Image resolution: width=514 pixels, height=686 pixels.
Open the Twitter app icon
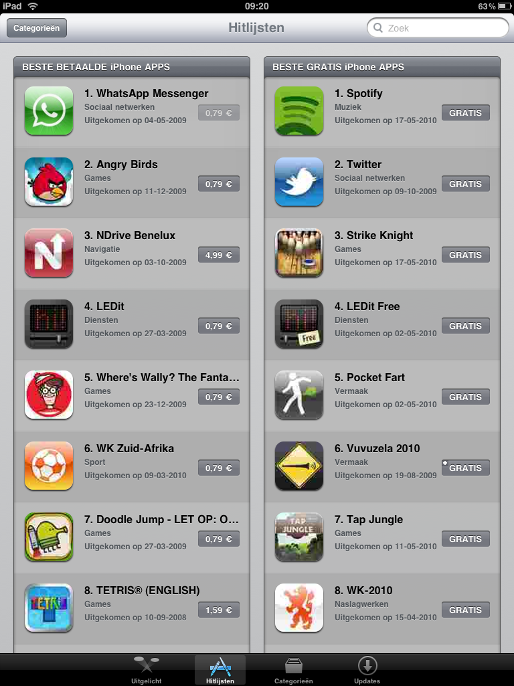click(x=299, y=182)
